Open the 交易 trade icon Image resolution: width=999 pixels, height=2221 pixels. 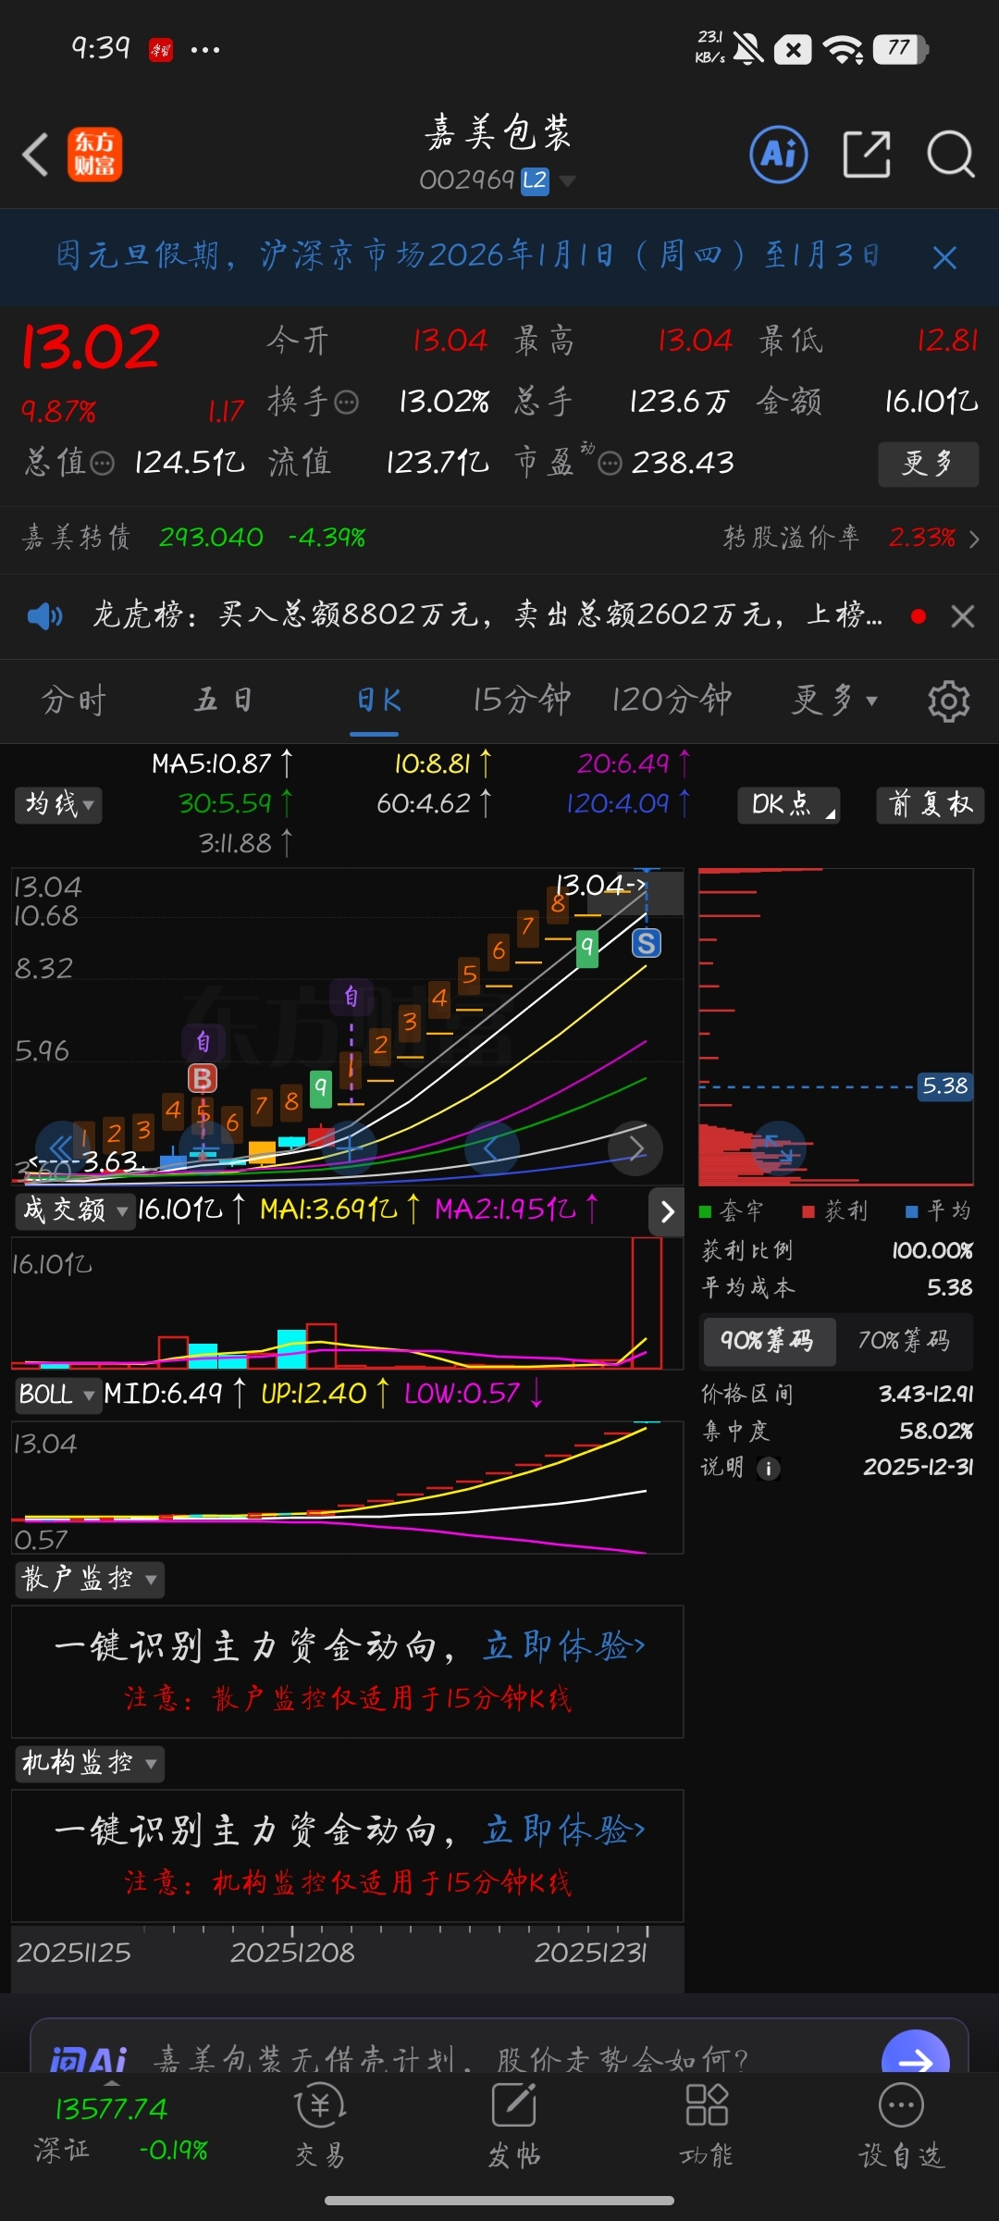pyautogui.click(x=320, y=2126)
